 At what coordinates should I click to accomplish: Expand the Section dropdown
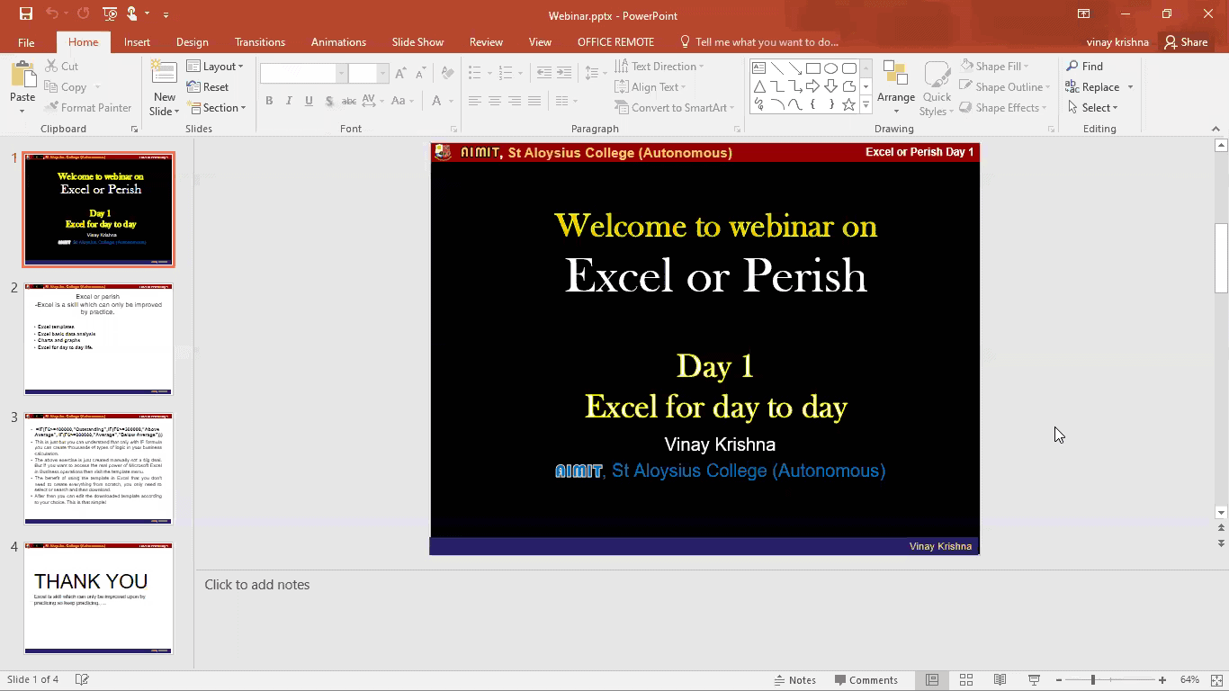click(x=217, y=108)
